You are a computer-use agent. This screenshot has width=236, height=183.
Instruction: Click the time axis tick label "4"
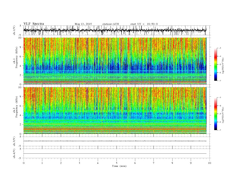point(98,163)
